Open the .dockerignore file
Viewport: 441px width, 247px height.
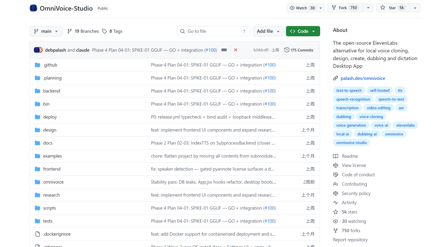(x=57, y=234)
